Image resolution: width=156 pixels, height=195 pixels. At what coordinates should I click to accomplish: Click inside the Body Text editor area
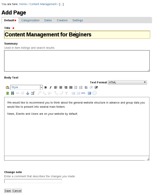(x=77, y=126)
